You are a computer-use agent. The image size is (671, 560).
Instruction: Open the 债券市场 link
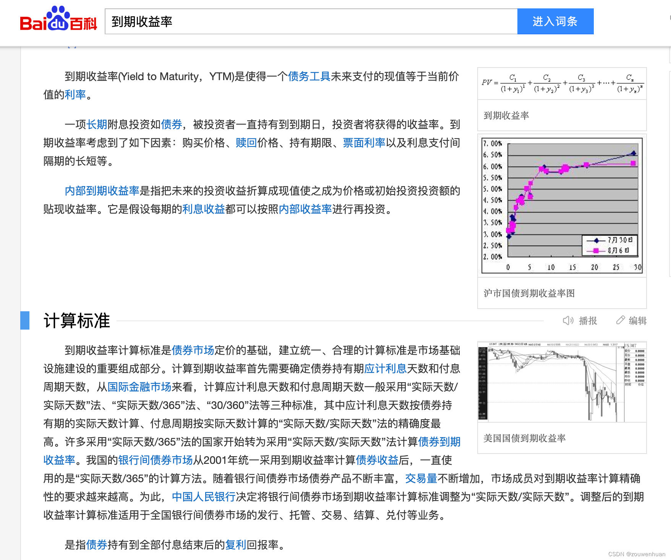click(x=193, y=350)
